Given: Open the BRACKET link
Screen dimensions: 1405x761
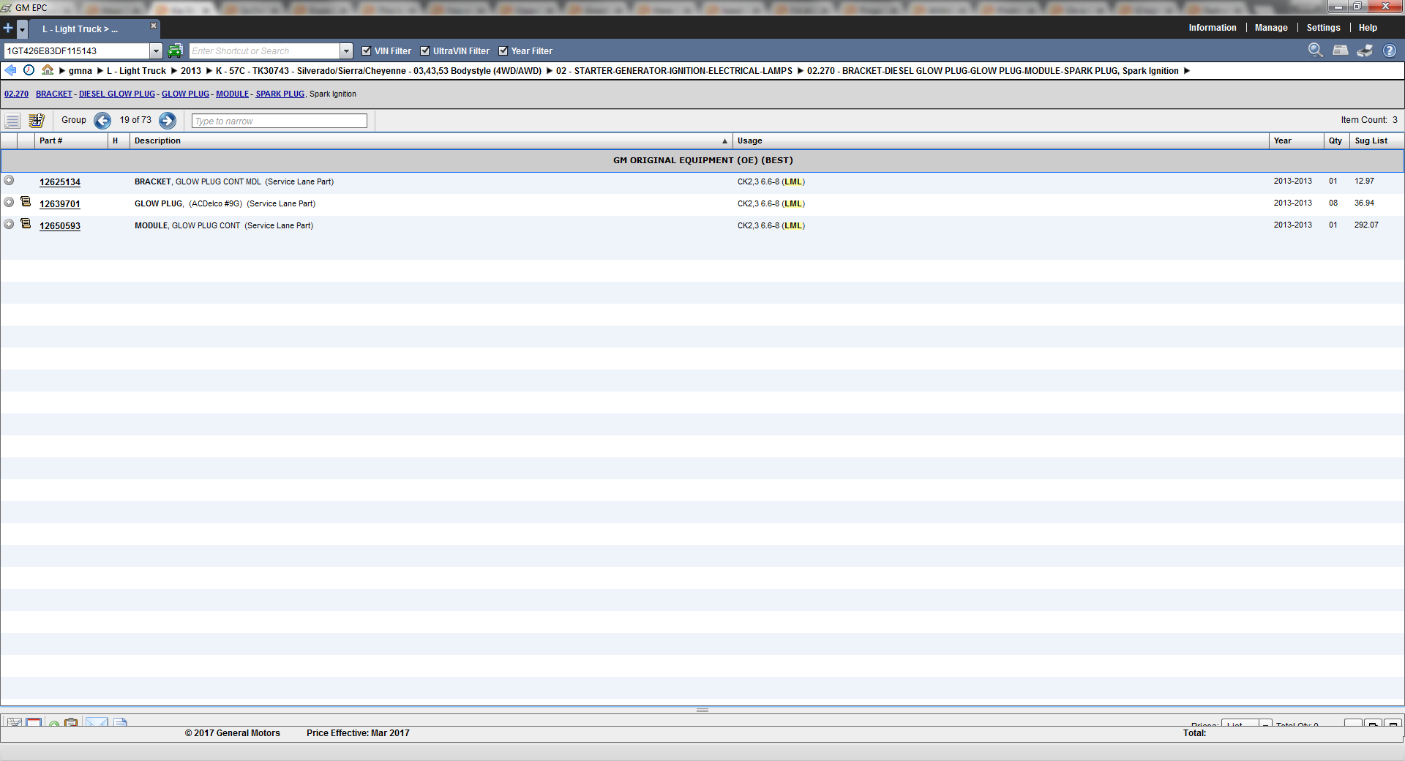Looking at the screenshot, I should [54, 94].
